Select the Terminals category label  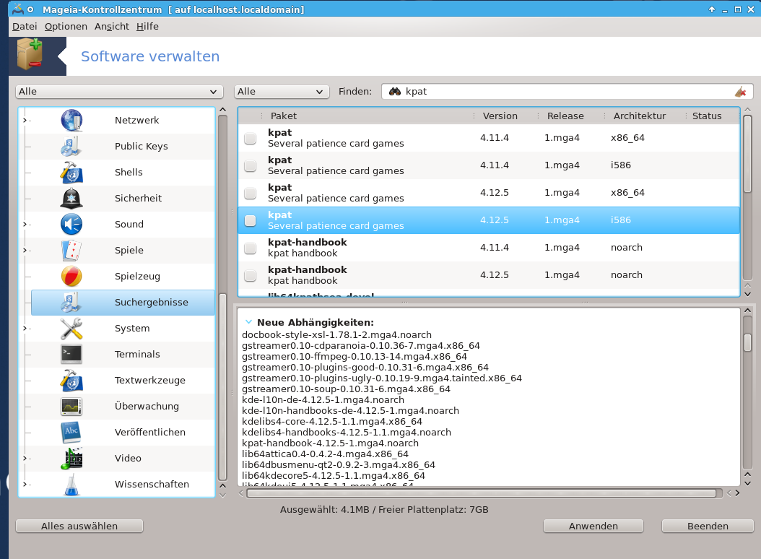(137, 354)
